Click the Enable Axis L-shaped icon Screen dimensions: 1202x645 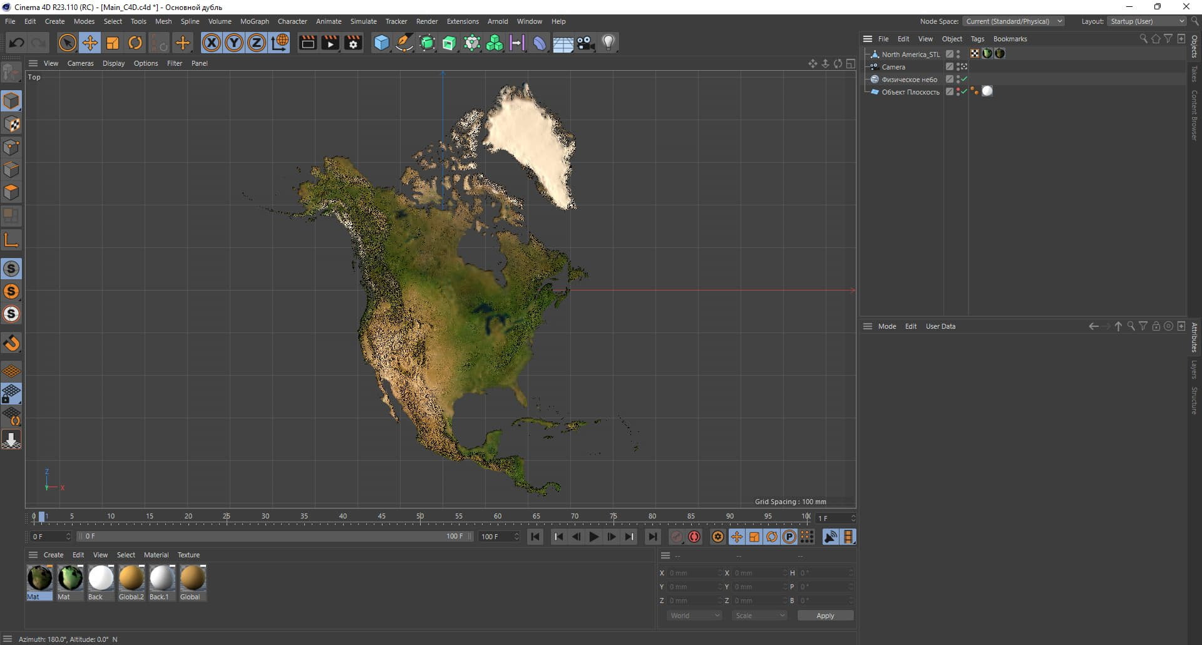[x=11, y=239]
